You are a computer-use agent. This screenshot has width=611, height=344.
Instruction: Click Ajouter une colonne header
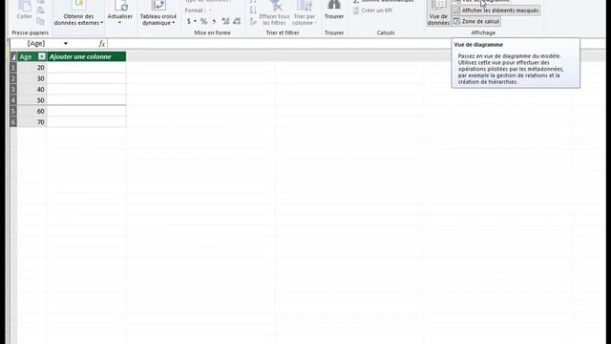(x=86, y=56)
